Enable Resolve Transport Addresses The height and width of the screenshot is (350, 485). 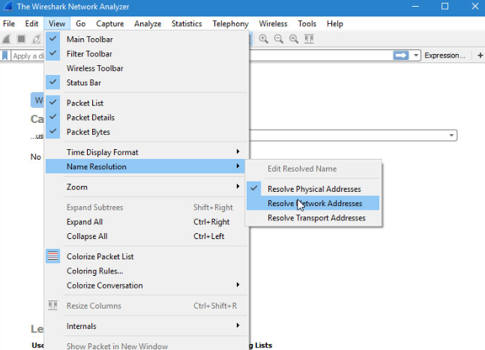click(313, 218)
